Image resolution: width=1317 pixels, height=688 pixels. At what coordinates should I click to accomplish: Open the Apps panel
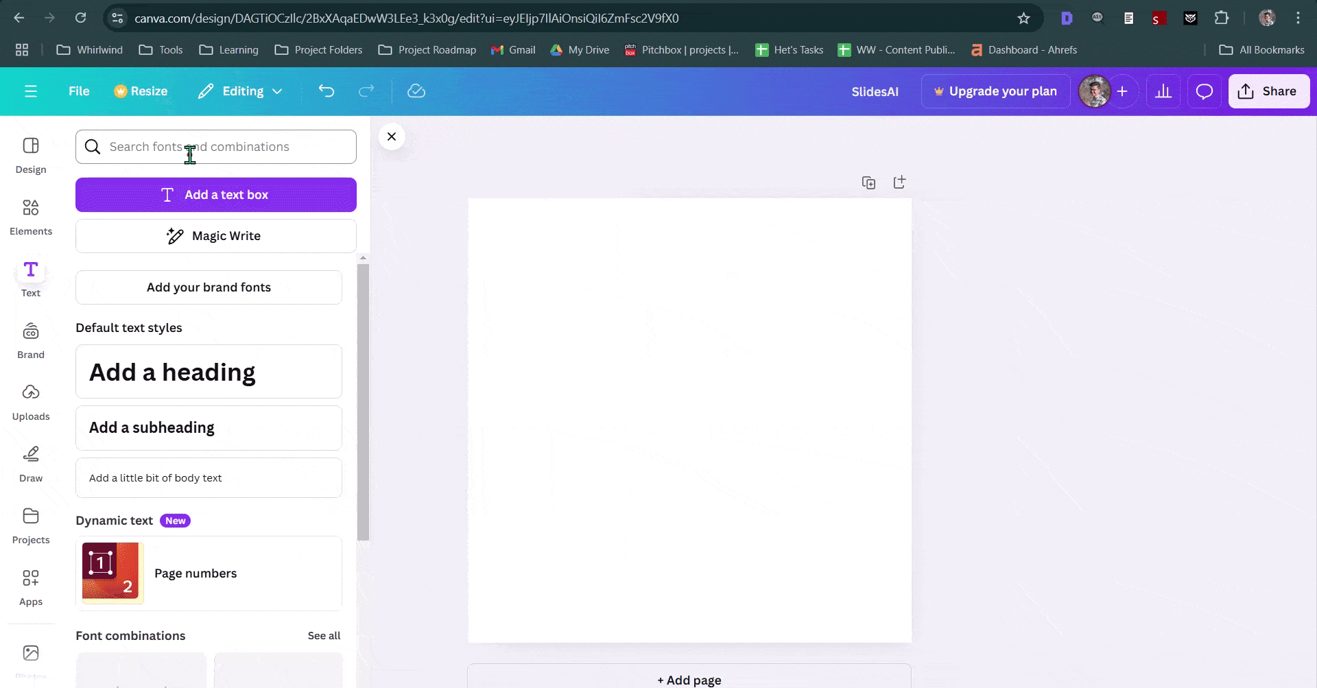pos(31,587)
